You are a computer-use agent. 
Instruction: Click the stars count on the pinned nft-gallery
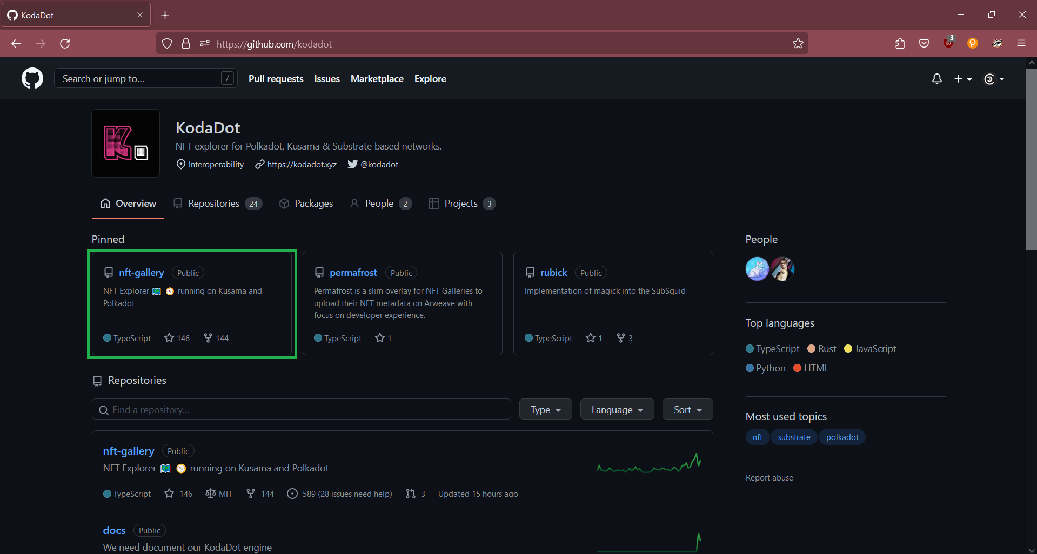click(x=177, y=338)
